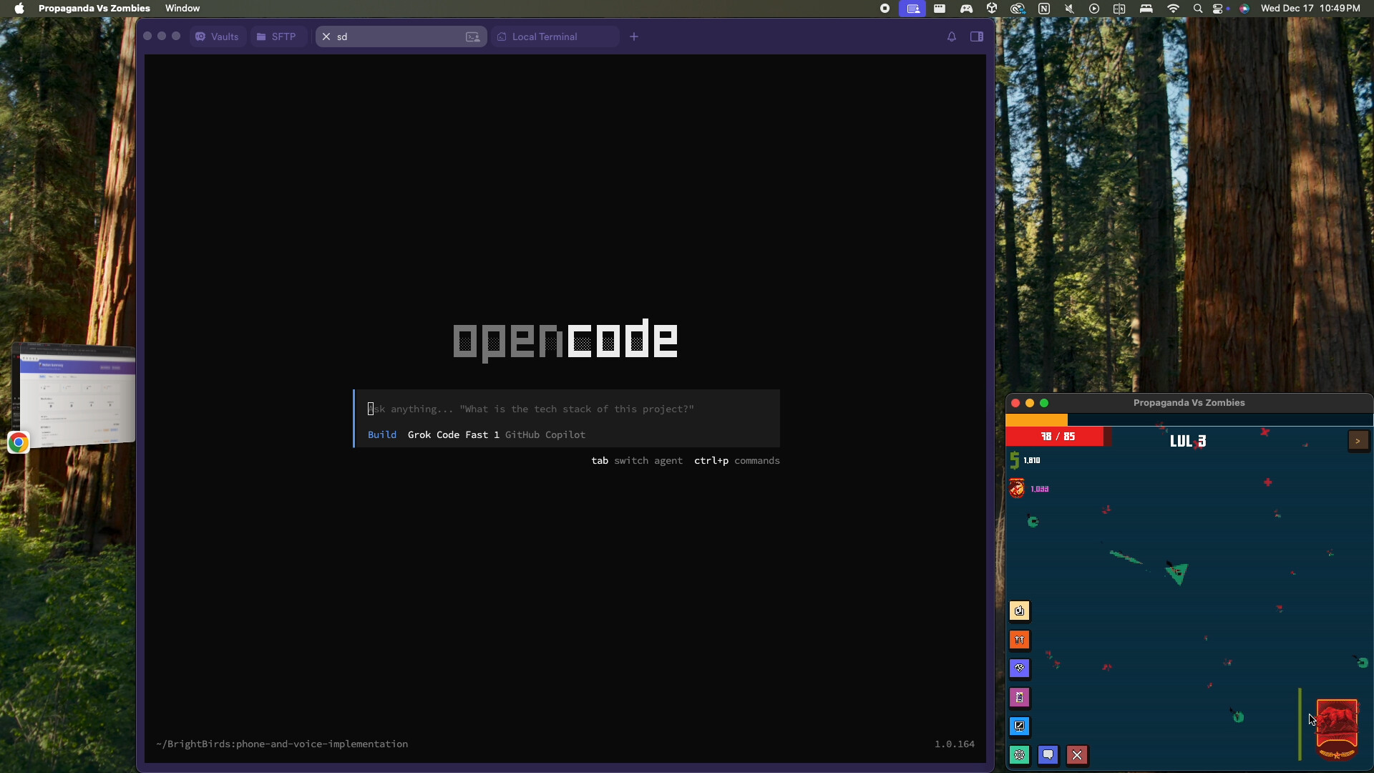Image resolution: width=1374 pixels, height=773 pixels.
Task: Open the Window menu
Action: click(182, 9)
